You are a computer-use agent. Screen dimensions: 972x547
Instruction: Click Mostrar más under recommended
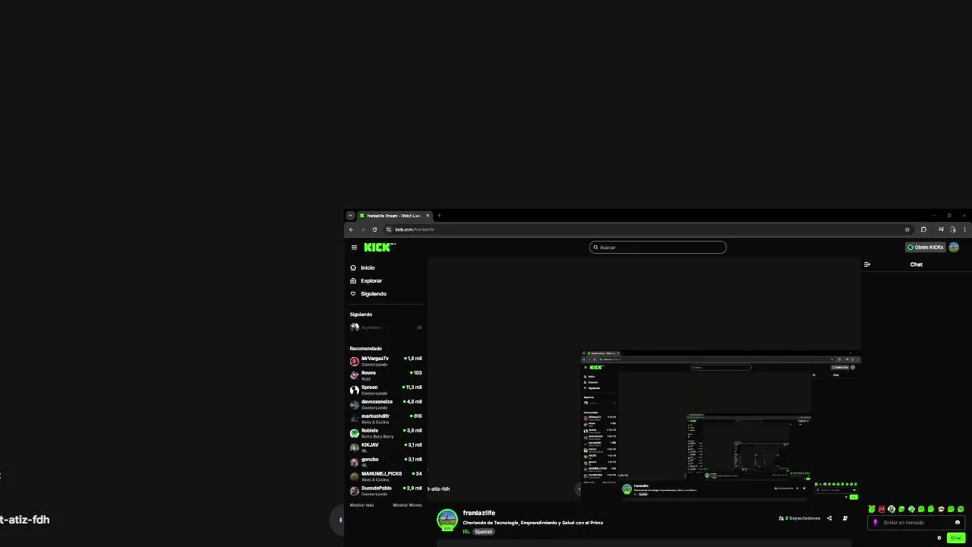pyautogui.click(x=361, y=505)
